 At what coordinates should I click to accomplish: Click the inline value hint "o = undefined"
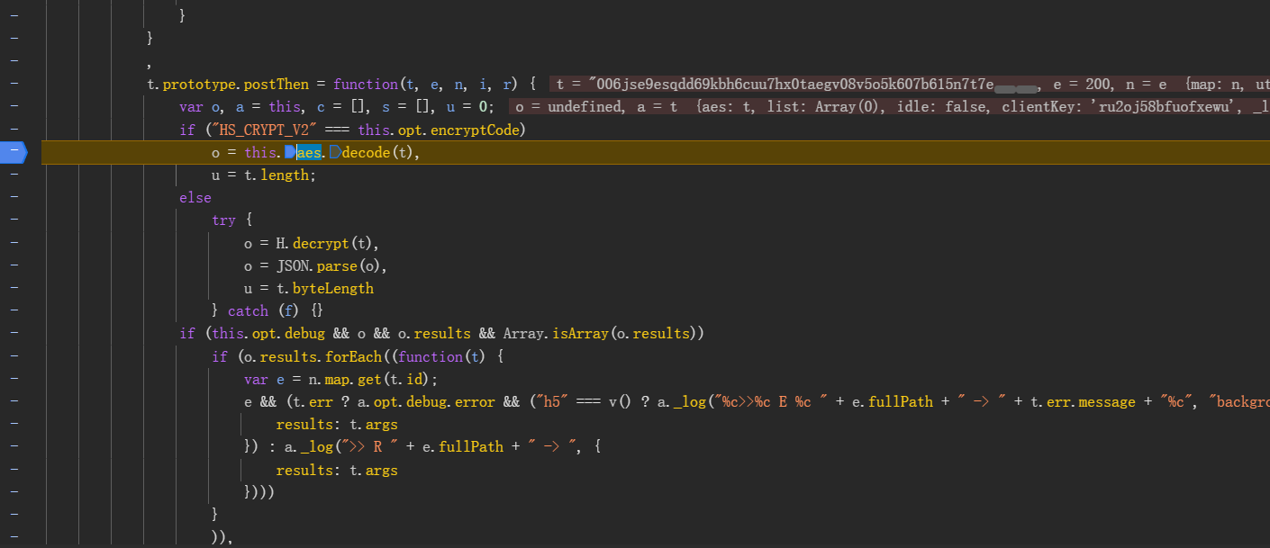570,107
